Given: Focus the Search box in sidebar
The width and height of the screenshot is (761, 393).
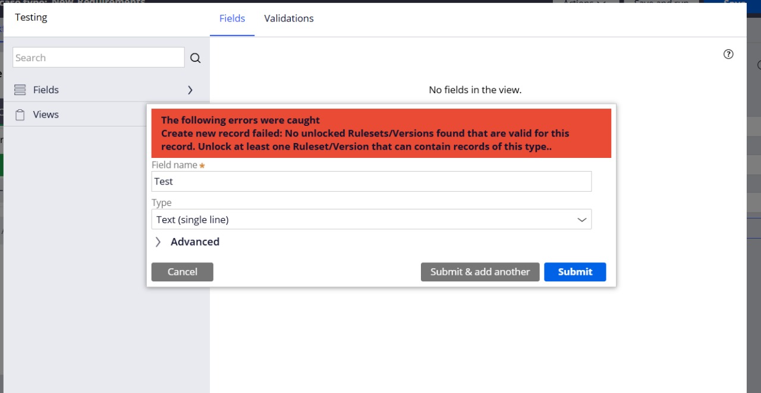Looking at the screenshot, I should point(98,58).
